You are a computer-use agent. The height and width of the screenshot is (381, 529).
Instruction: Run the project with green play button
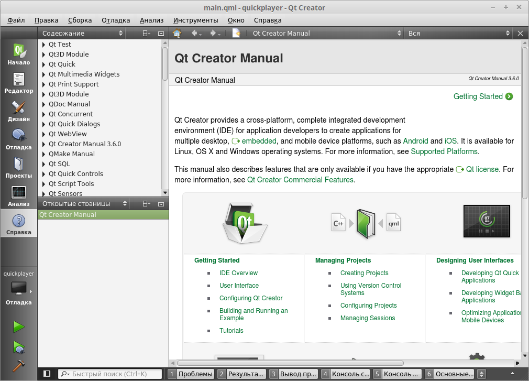(x=18, y=326)
